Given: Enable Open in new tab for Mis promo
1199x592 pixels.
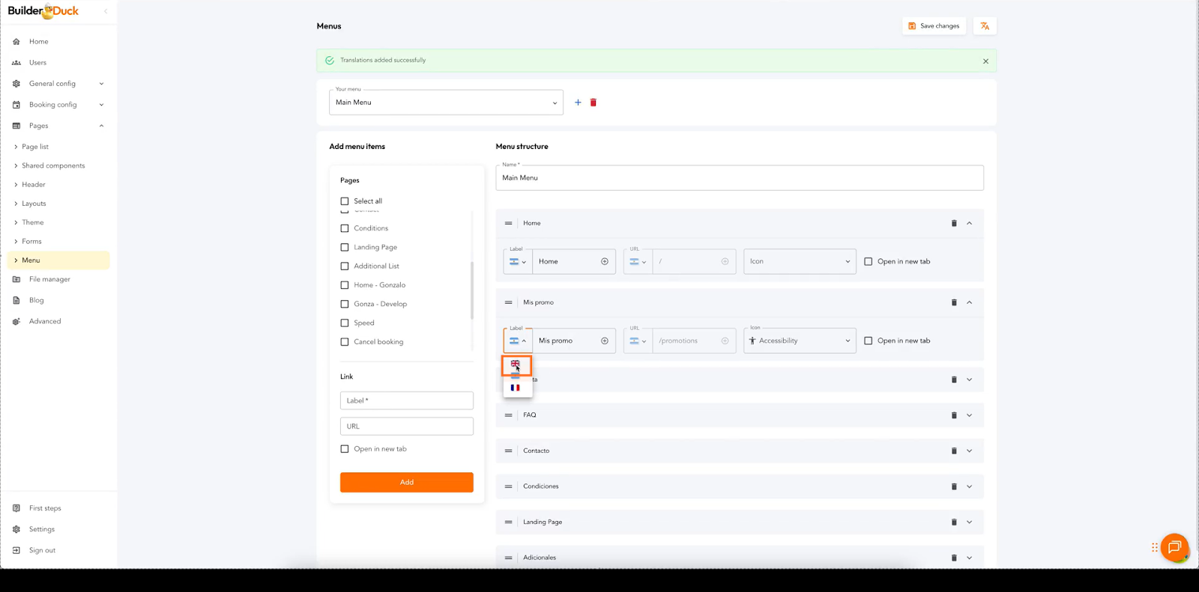Looking at the screenshot, I should click(x=869, y=341).
